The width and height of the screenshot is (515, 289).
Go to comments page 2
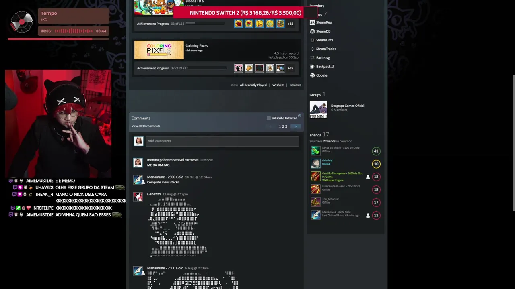coord(283,126)
